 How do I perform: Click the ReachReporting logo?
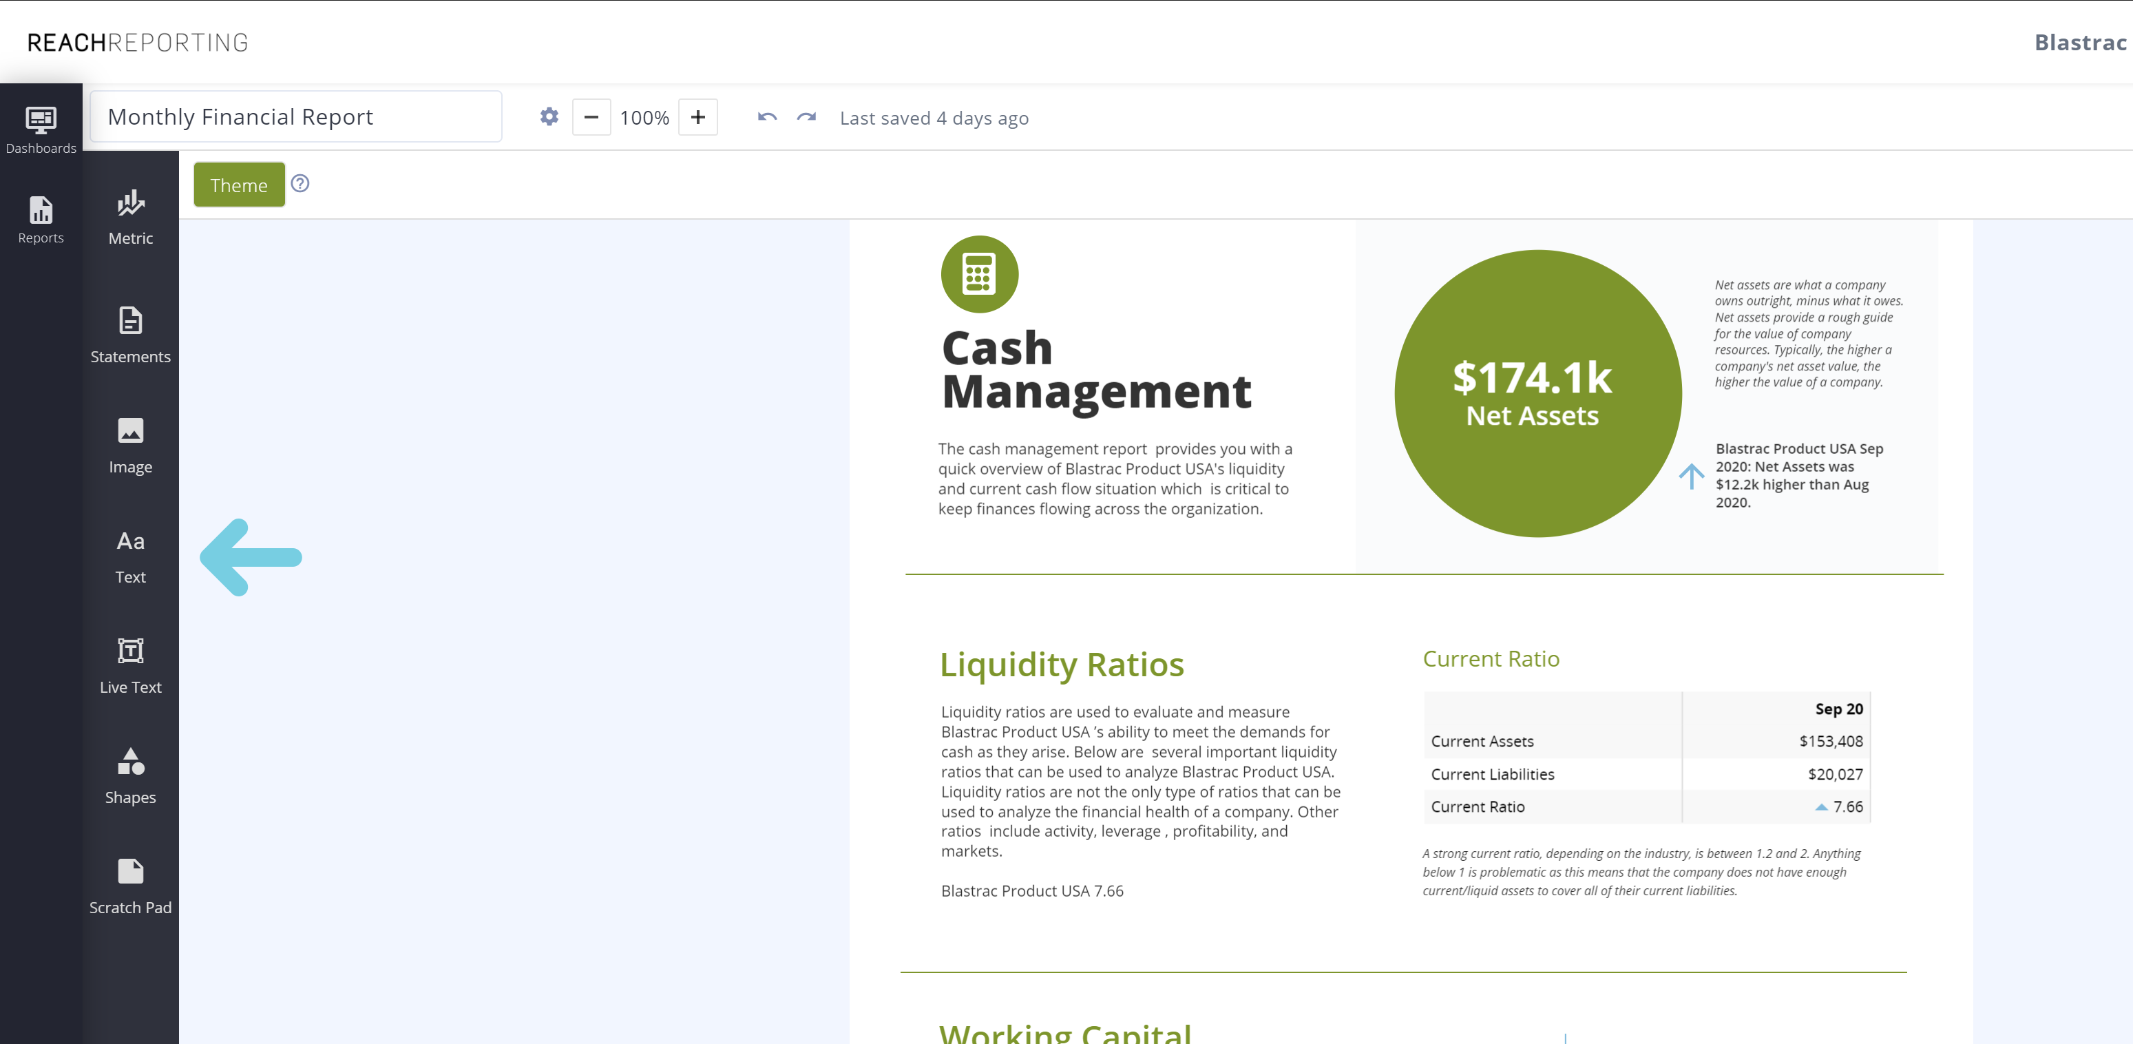tap(138, 42)
